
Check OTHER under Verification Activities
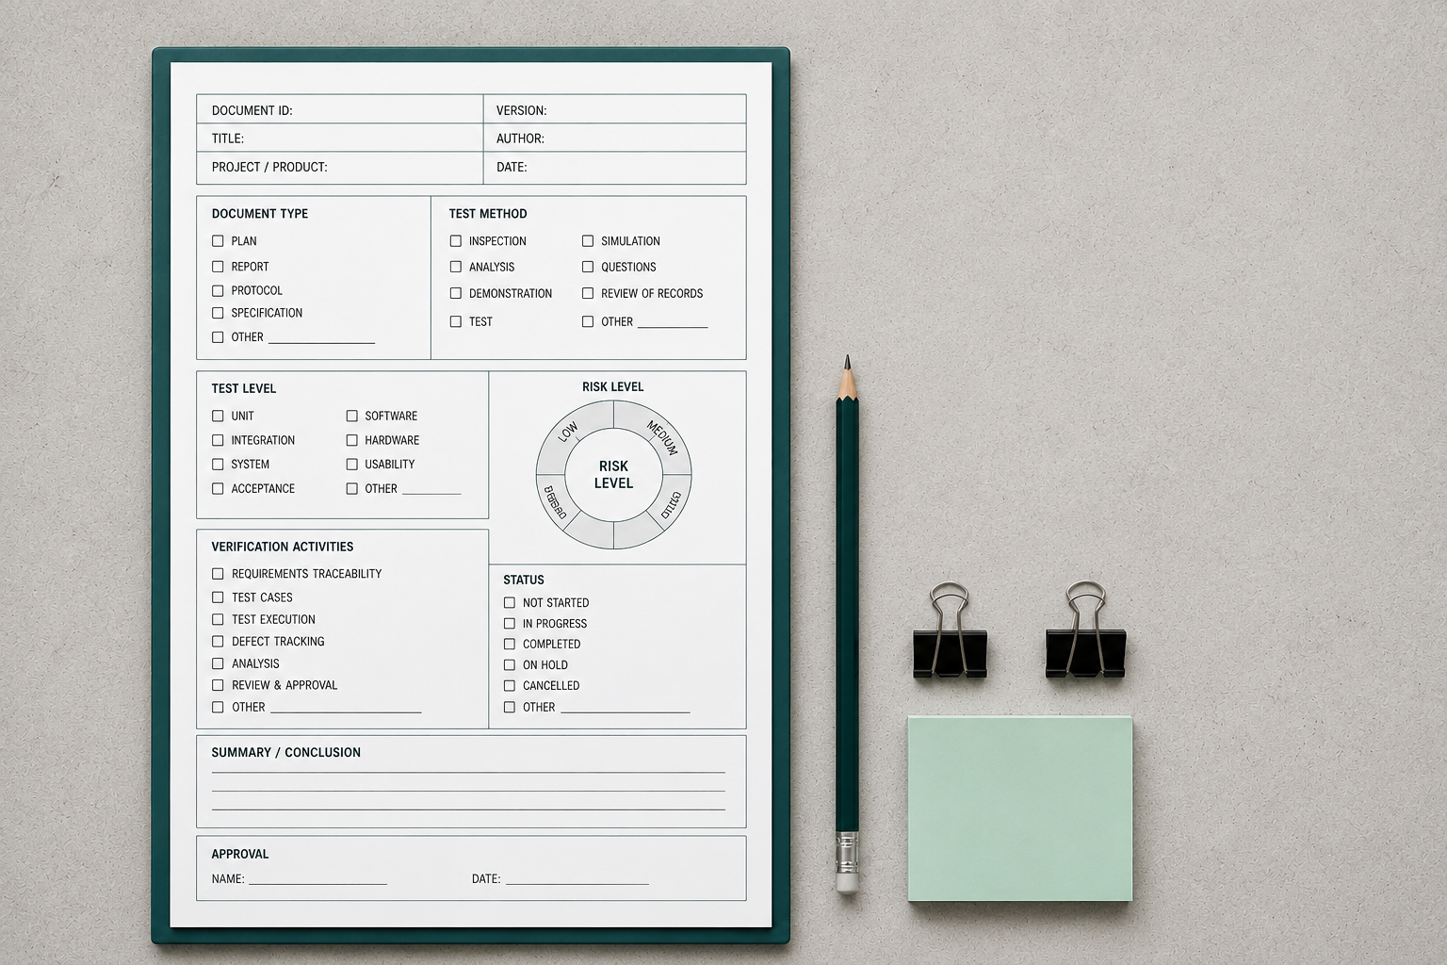218,708
